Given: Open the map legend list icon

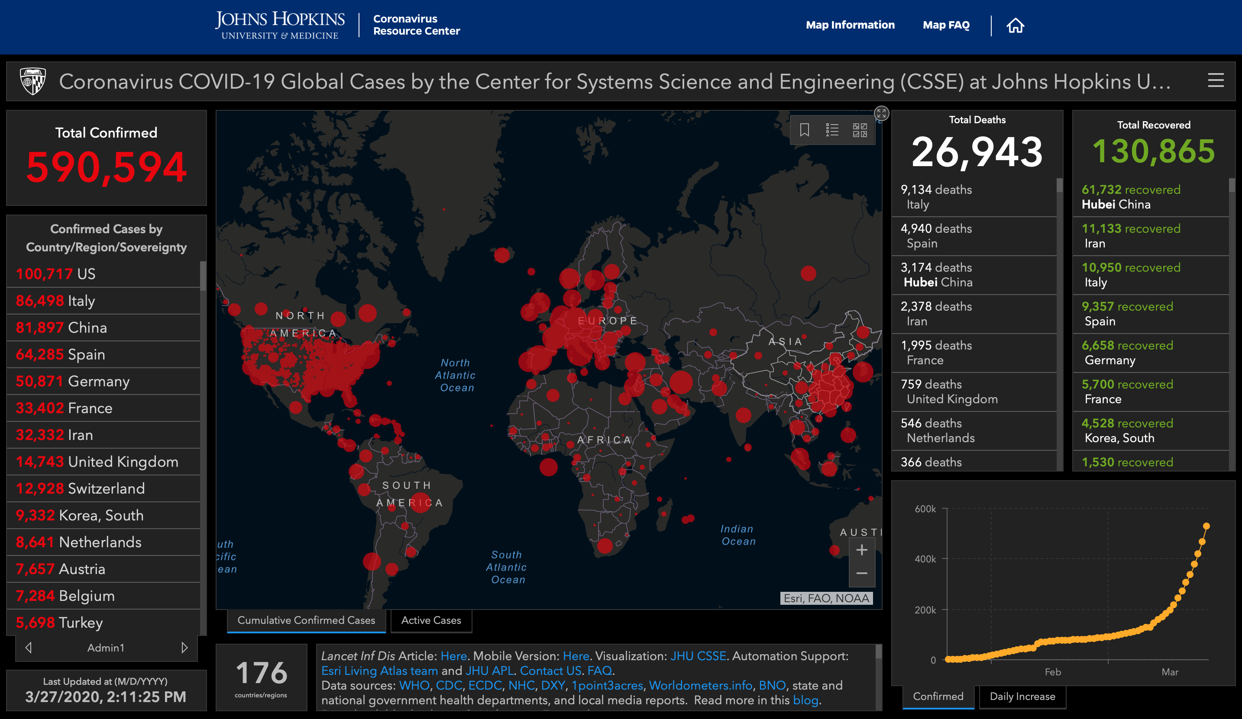Looking at the screenshot, I should [x=832, y=130].
